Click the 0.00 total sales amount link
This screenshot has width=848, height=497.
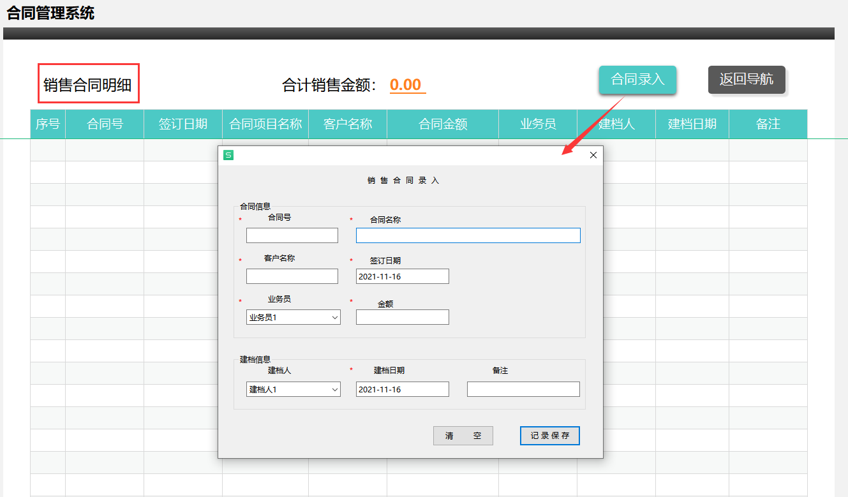pos(407,84)
